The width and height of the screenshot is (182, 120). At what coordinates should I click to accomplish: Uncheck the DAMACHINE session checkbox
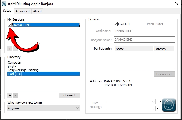10,25
